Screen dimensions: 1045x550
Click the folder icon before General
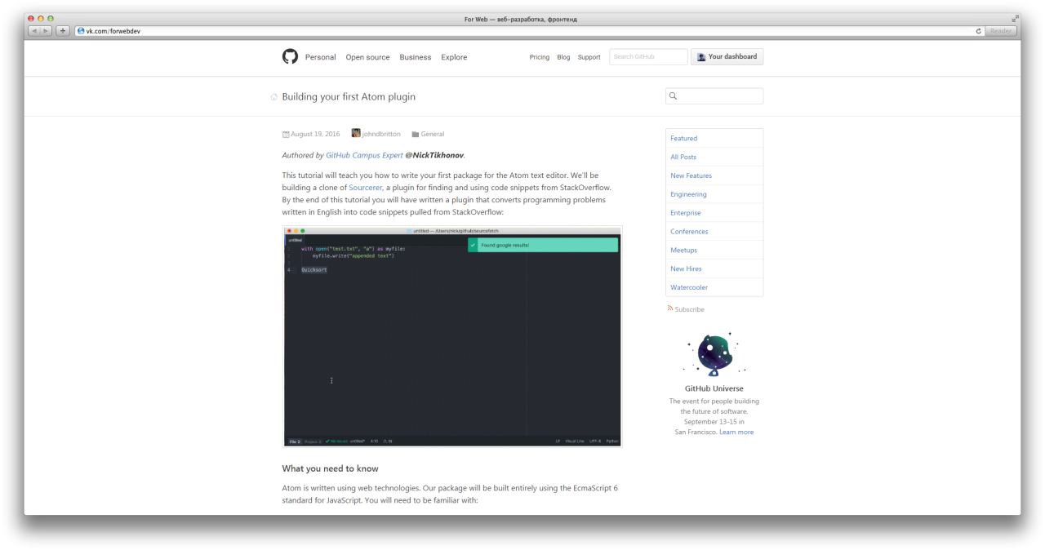416,134
